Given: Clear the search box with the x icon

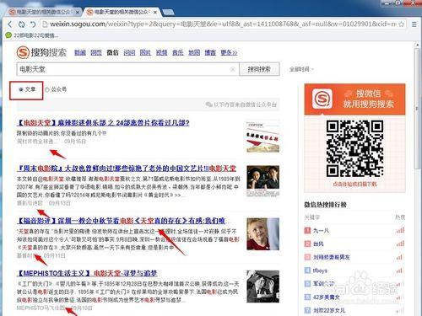Looking at the screenshot, I should coord(232,69).
